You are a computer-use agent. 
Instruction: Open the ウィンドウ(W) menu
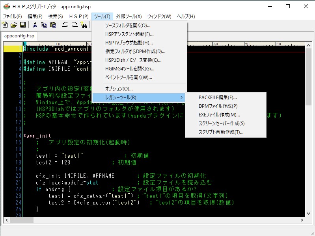(x=159, y=17)
